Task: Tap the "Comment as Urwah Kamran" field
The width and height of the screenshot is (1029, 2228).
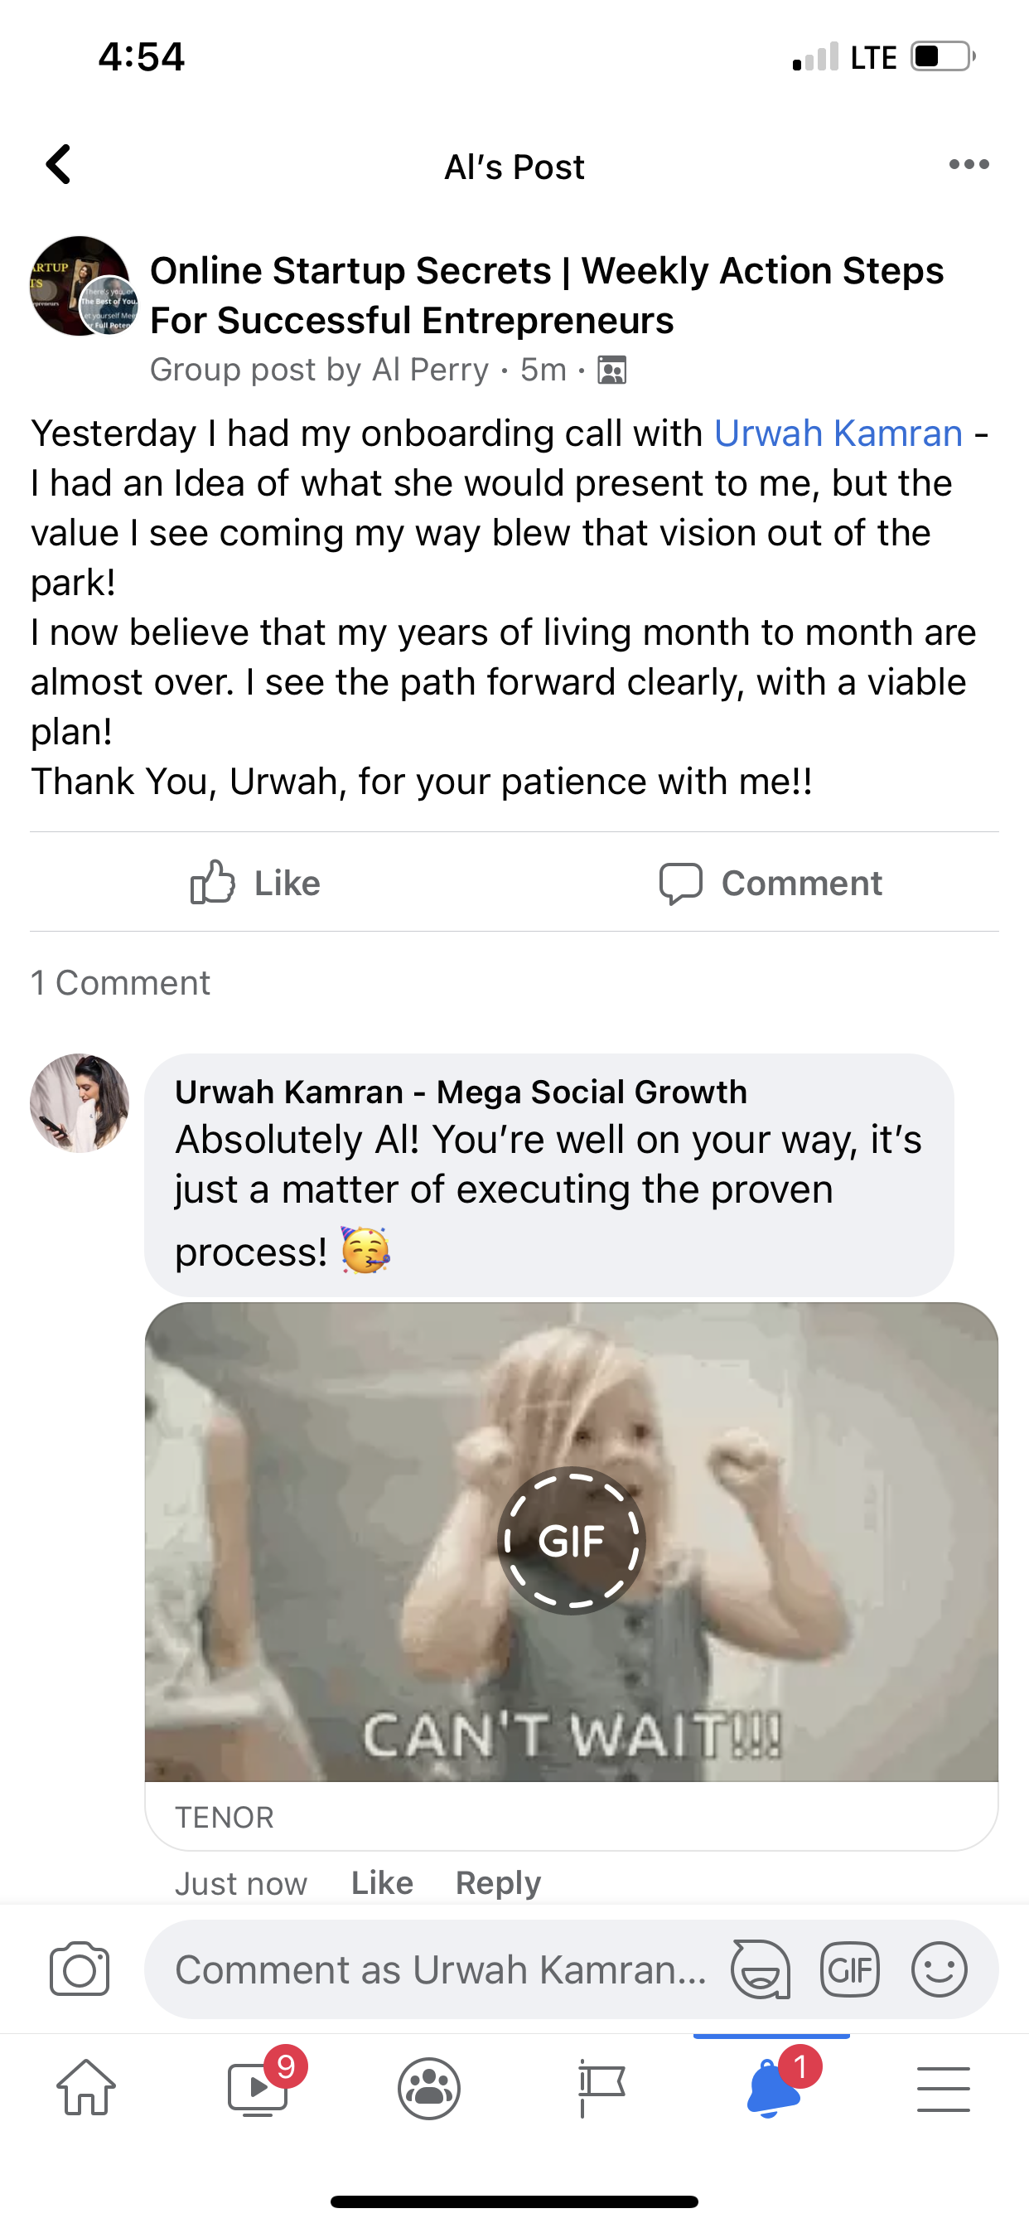Action: [x=441, y=1970]
